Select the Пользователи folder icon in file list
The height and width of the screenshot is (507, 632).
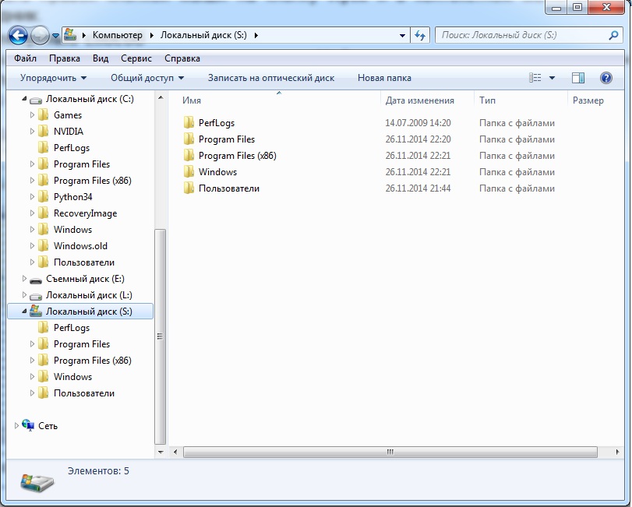tap(189, 188)
